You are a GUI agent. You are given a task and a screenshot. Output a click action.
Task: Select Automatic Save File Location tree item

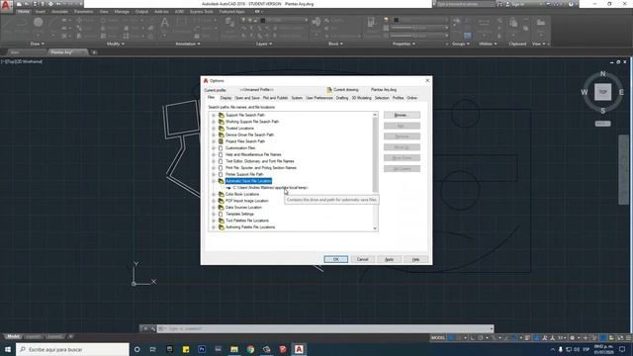tap(248, 181)
